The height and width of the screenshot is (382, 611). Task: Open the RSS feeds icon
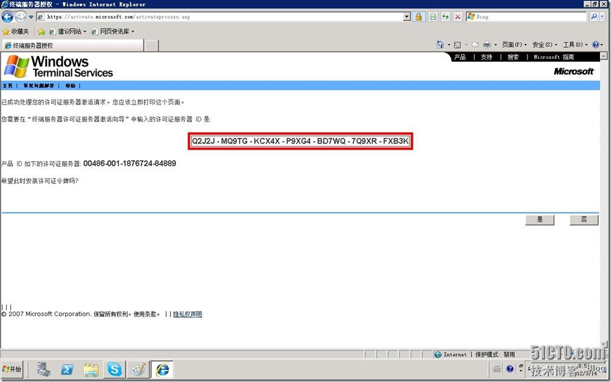458,45
